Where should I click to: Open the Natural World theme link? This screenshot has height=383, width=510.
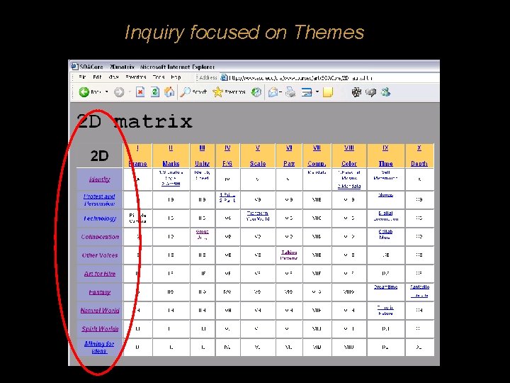100,311
